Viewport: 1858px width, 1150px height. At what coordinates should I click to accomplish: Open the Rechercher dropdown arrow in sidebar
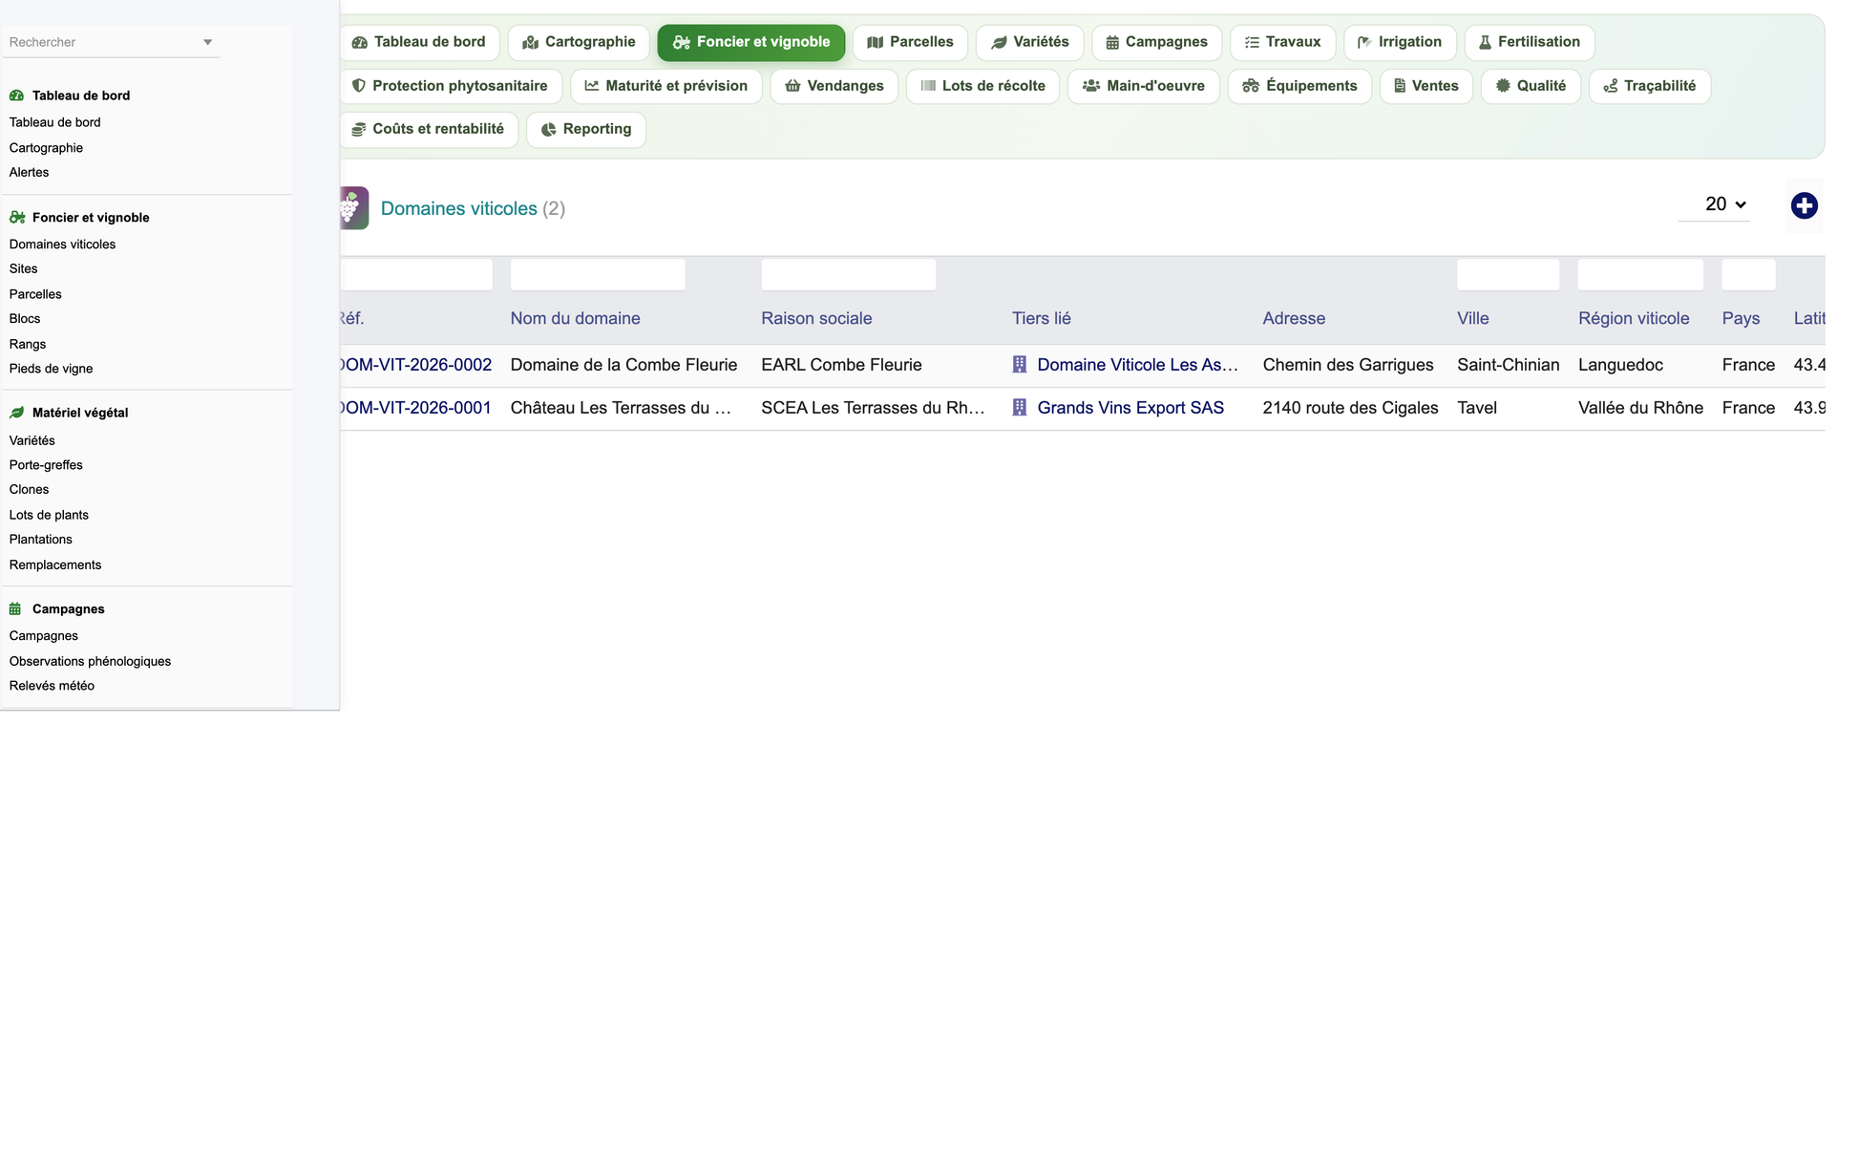point(207,42)
